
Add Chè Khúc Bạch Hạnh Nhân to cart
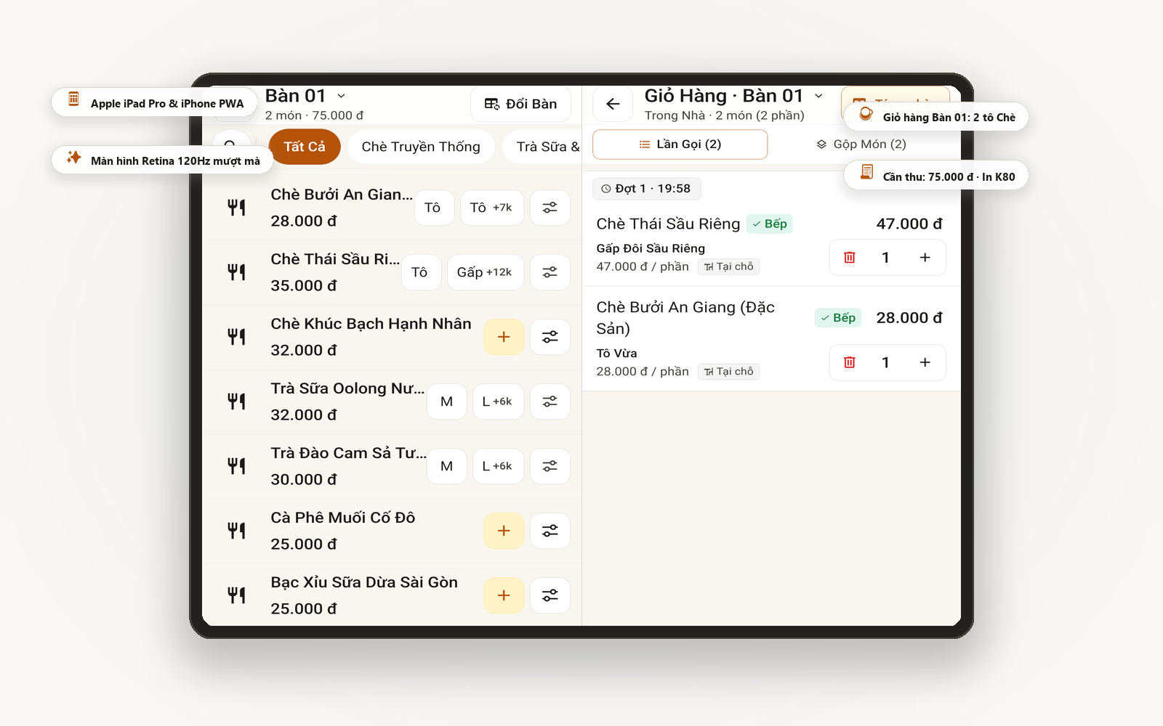coord(504,337)
